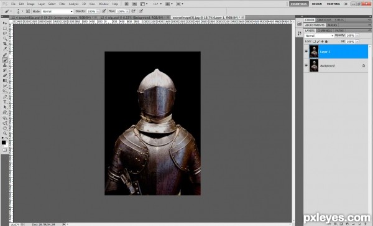The width and height of the screenshot is (373, 226).
Task: Switch to the Channels tab
Action: [x=325, y=31]
